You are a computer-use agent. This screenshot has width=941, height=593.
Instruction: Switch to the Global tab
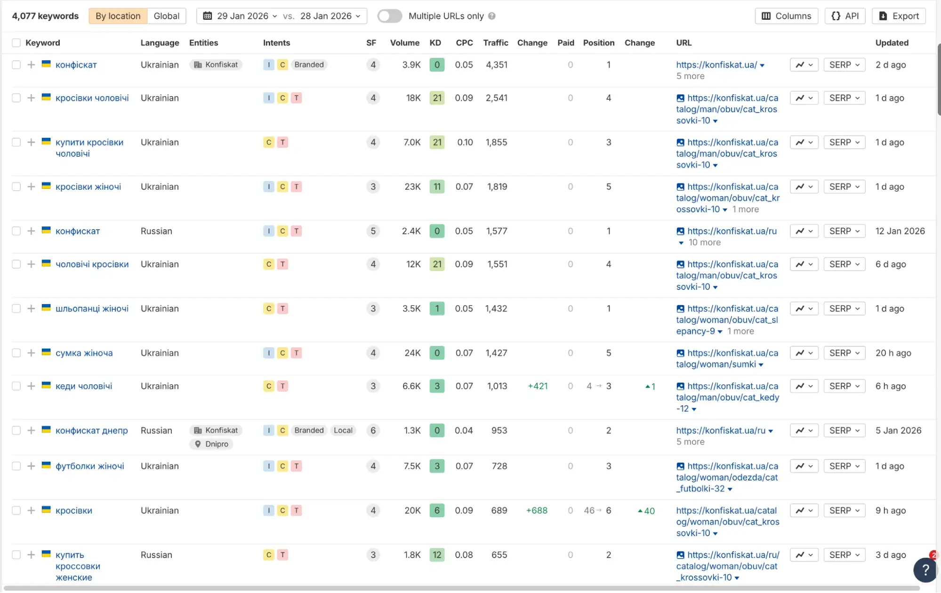(x=166, y=16)
